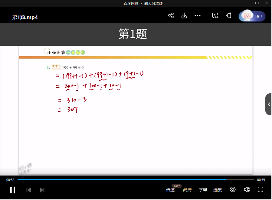This screenshot has height=200, width=272.
Task: Expand the side panel with left chevron
Action: click(x=269, y=105)
